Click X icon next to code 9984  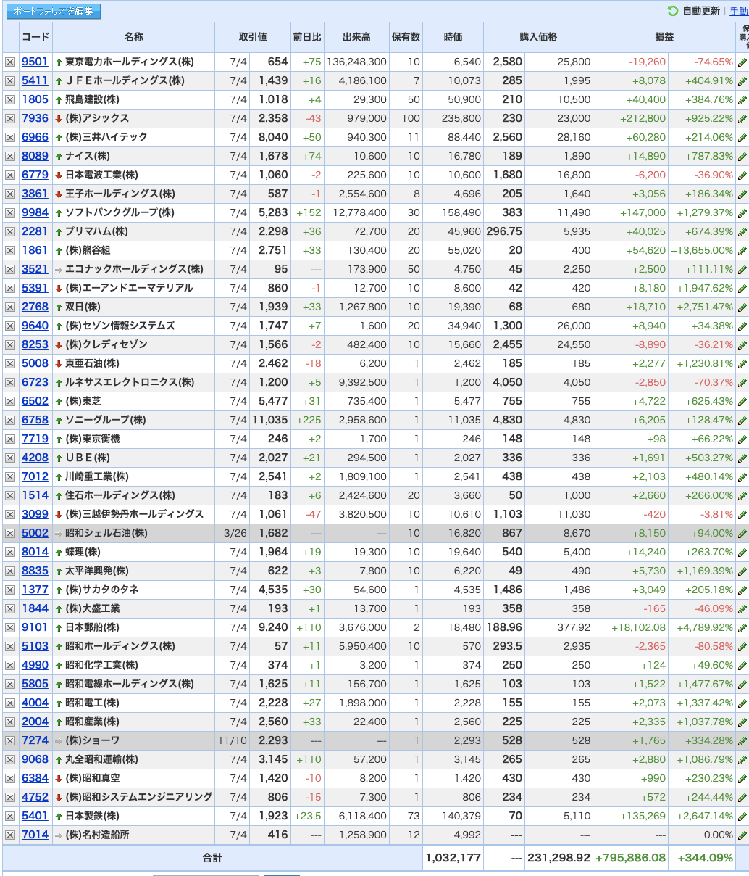click(x=10, y=212)
